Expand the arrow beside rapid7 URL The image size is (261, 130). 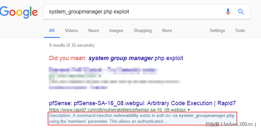pos(188,110)
